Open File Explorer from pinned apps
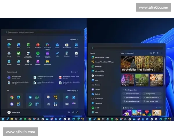 pyautogui.click(x=47, y=62)
